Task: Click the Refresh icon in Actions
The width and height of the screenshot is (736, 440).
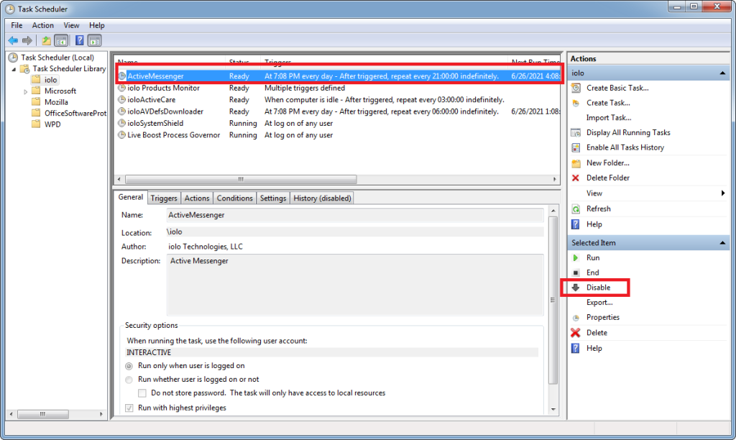Action: (x=576, y=209)
